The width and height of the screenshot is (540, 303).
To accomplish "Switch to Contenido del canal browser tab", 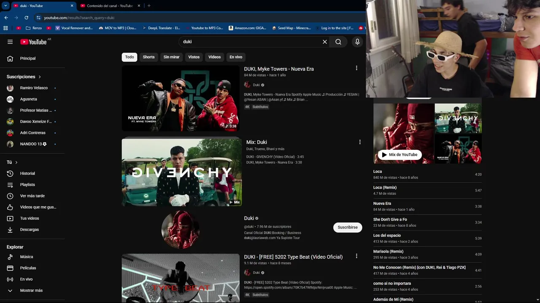I will coord(110,6).
